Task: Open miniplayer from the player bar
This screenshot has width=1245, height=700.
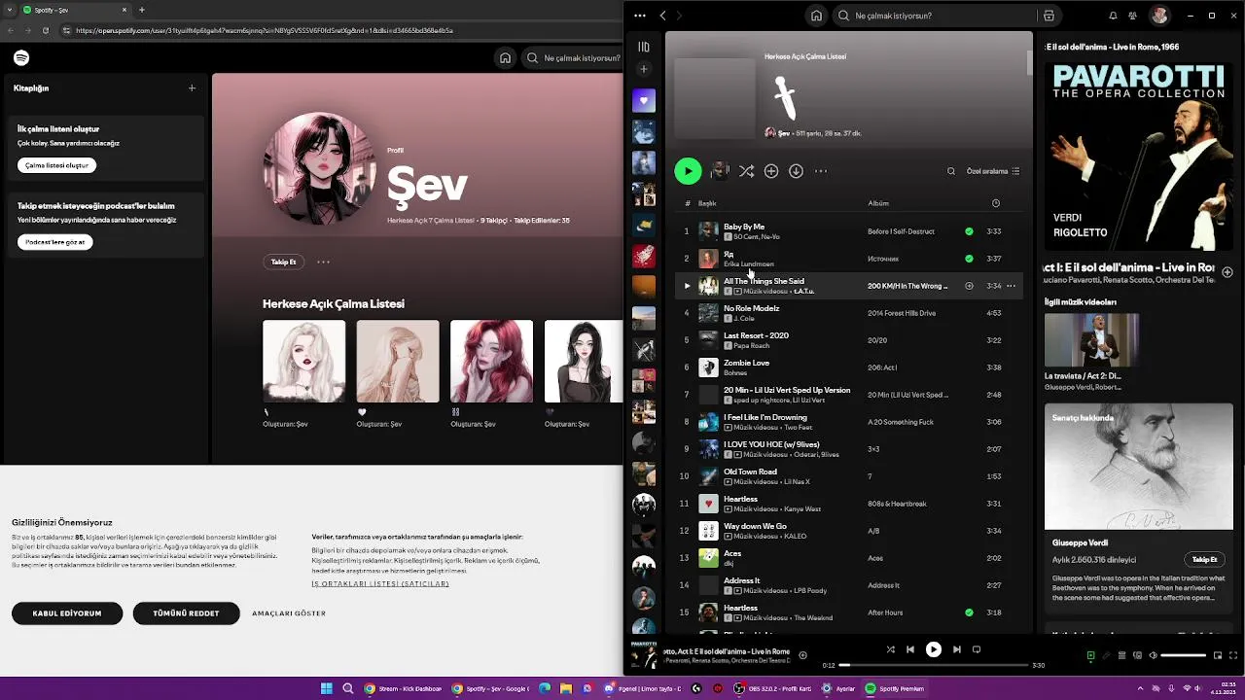Action: pos(1217,655)
